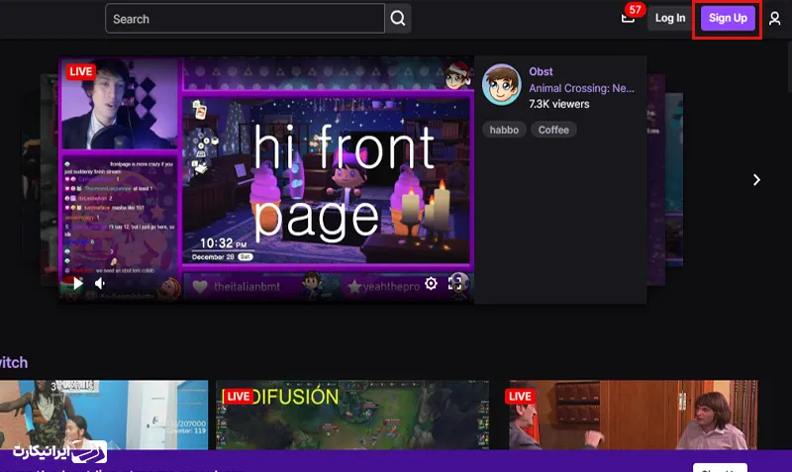Enter fullscreen on the featured stream
This screenshot has height=472, width=792.
pyautogui.click(x=454, y=283)
